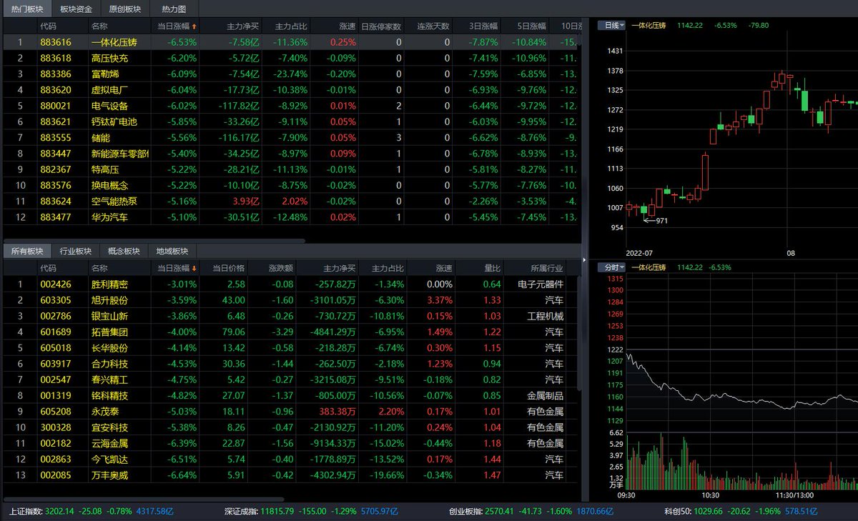This screenshot has height=521, width=858.
Task: Select stock 旭升股份
Action: (109, 300)
